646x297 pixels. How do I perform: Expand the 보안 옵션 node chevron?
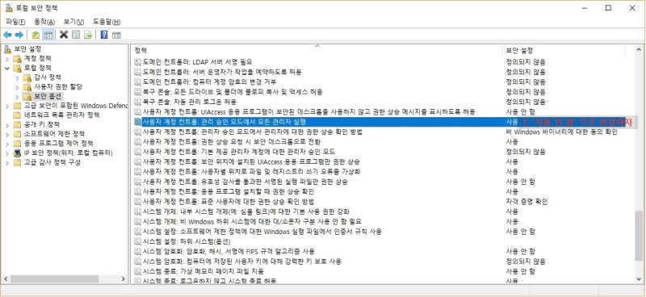pos(17,96)
